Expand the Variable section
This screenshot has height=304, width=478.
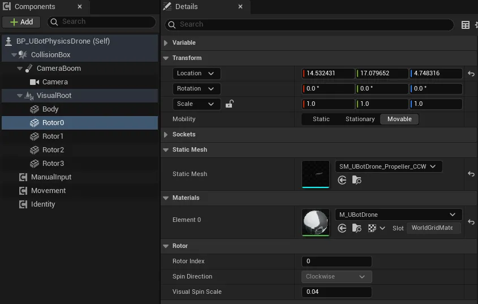pyautogui.click(x=166, y=42)
